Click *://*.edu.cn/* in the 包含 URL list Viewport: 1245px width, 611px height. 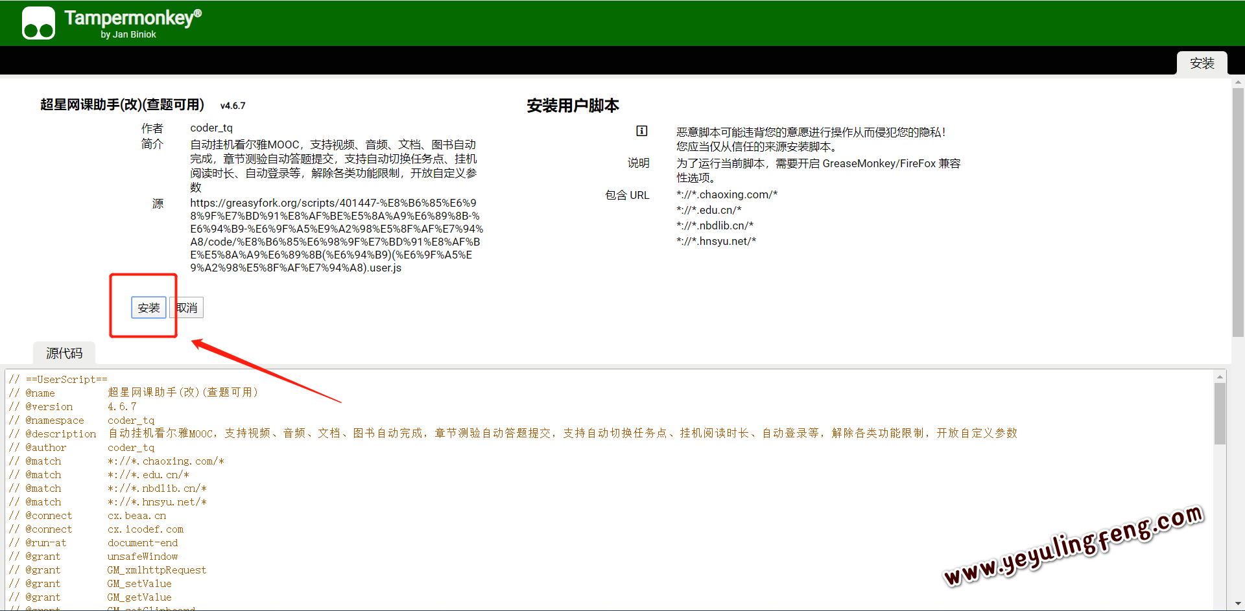(709, 210)
